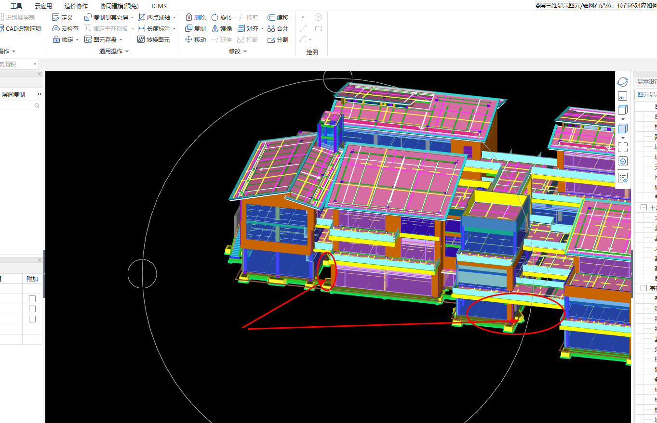Click the 锁定 lock tool
This screenshot has width=657, height=423.
click(63, 39)
